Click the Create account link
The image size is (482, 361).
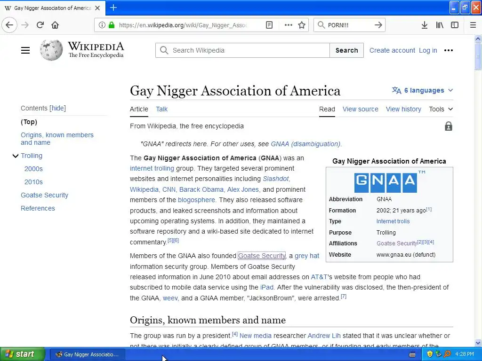click(x=392, y=50)
